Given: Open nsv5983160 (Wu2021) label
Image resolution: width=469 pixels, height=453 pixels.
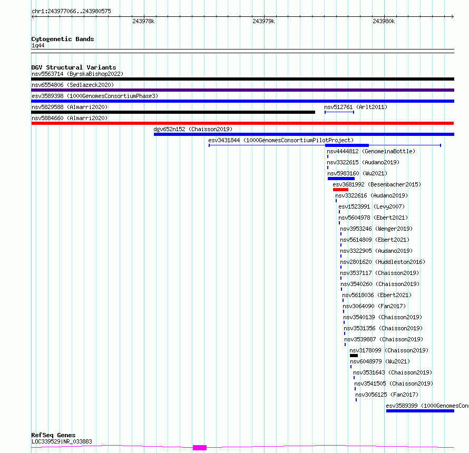Looking at the screenshot, I should coord(357,173).
